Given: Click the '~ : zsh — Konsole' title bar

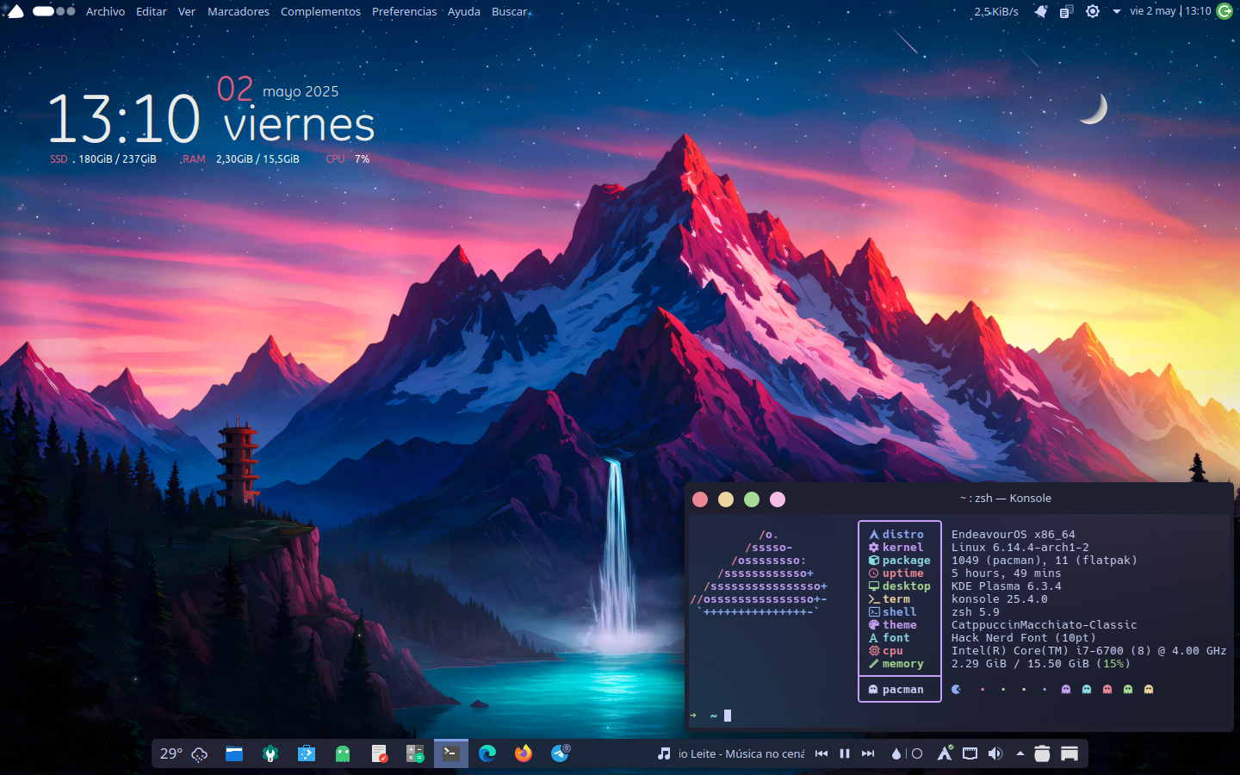Looking at the screenshot, I should 1005,499.
